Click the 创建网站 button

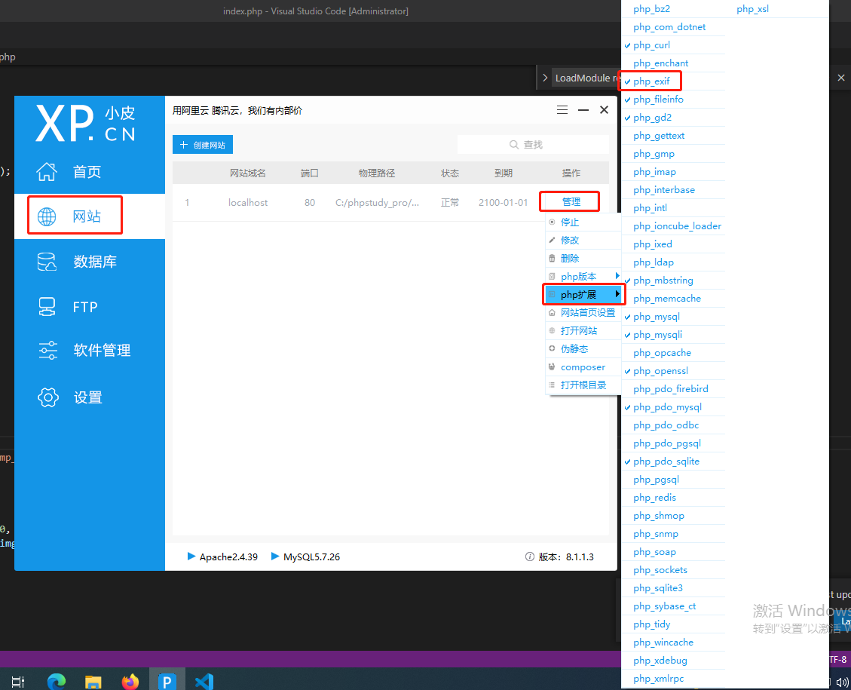(x=203, y=145)
